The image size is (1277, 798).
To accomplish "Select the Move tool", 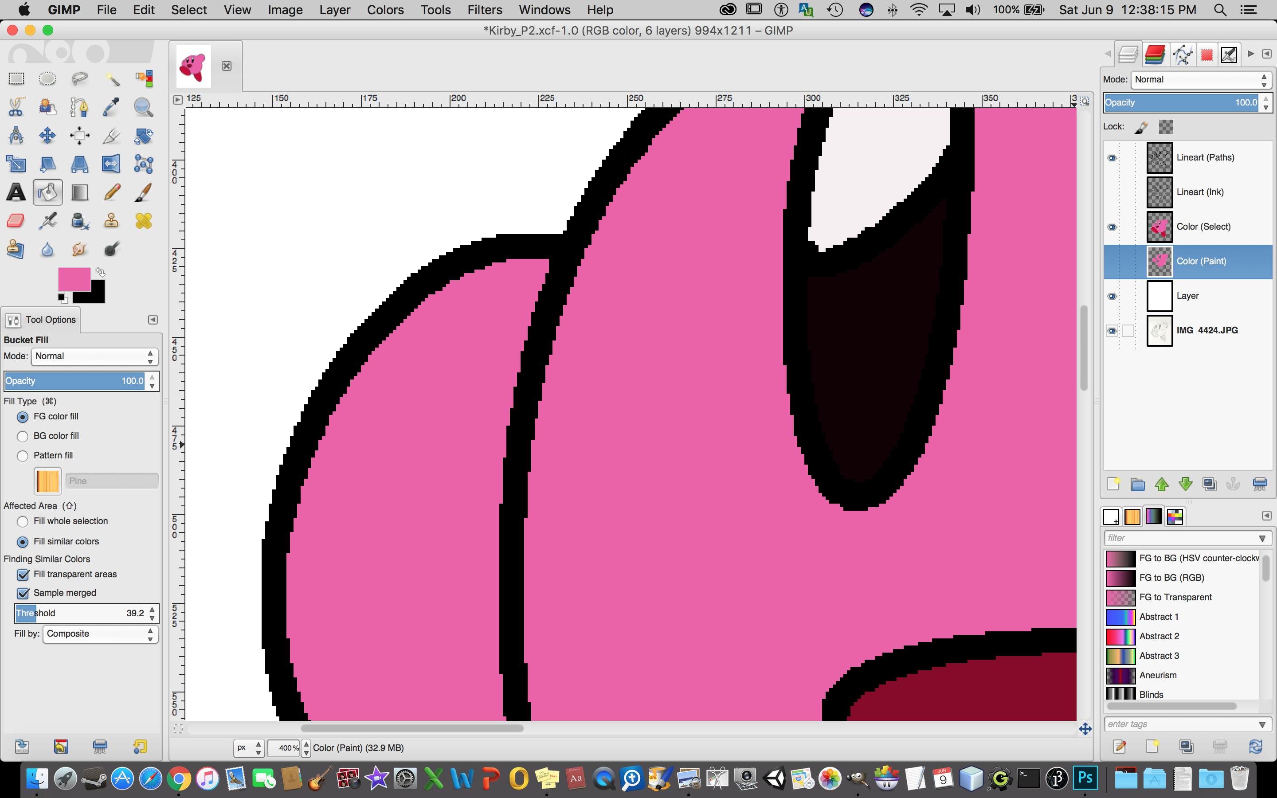I will (x=47, y=136).
